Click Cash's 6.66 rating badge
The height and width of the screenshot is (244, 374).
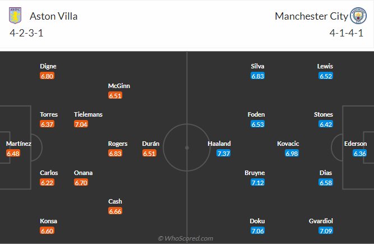click(x=116, y=211)
